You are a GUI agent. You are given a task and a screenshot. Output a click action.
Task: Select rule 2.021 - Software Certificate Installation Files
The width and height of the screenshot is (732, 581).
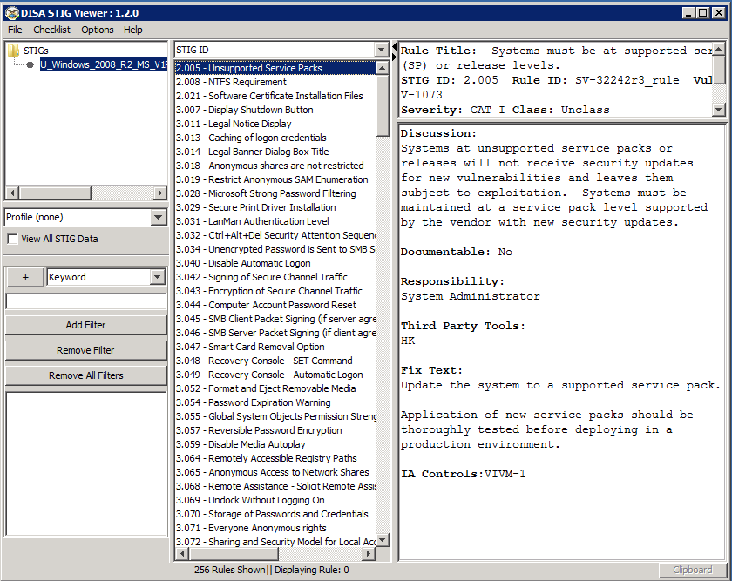point(275,96)
